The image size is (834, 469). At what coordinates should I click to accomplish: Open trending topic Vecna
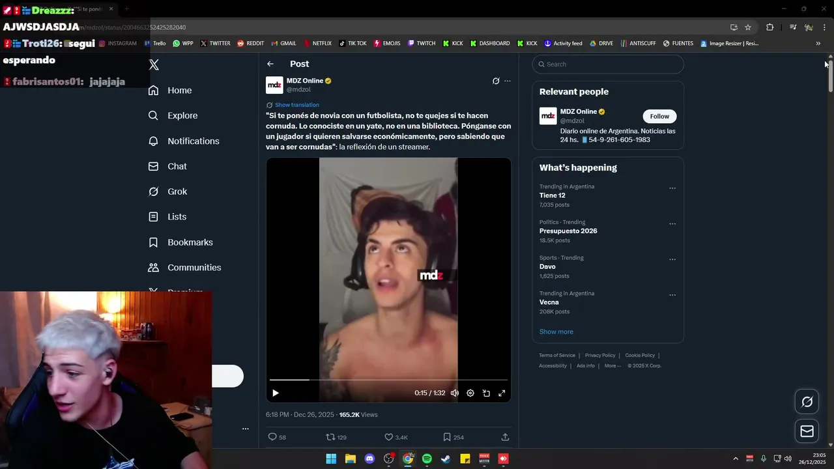click(x=549, y=302)
